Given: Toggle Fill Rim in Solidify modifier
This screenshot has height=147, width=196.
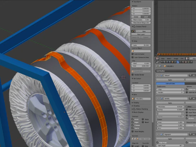Looking at the screenshot, I should click(187, 118).
